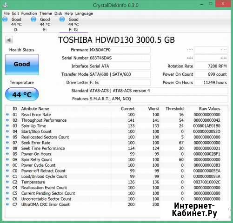Select disk F: G: status orb
Viewport: 233px width, 223px height.
pyautogui.click(x=62, y=20)
